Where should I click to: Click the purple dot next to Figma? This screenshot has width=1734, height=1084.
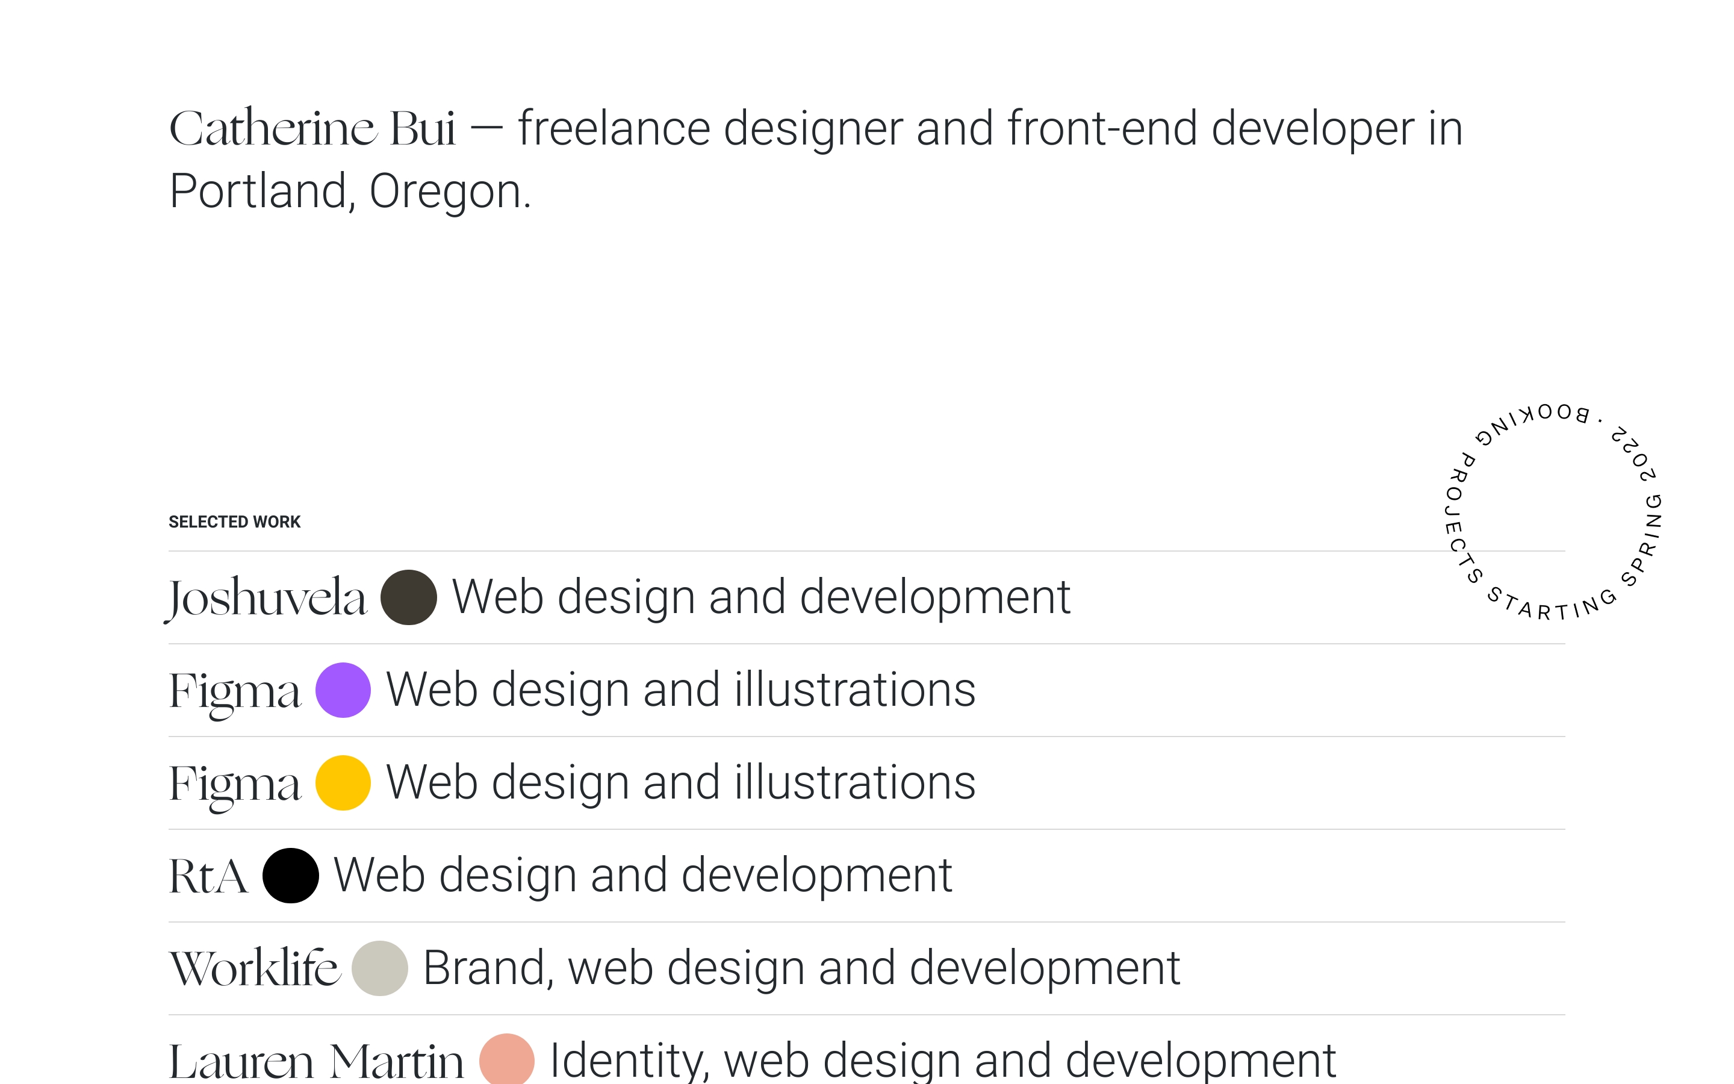[x=343, y=690]
